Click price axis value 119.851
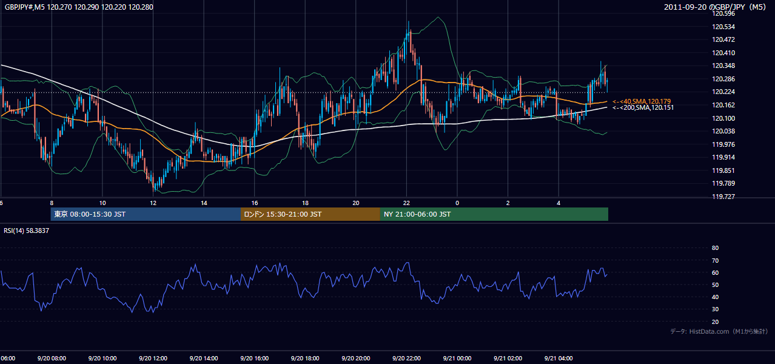The width and height of the screenshot is (775, 364). point(723,170)
